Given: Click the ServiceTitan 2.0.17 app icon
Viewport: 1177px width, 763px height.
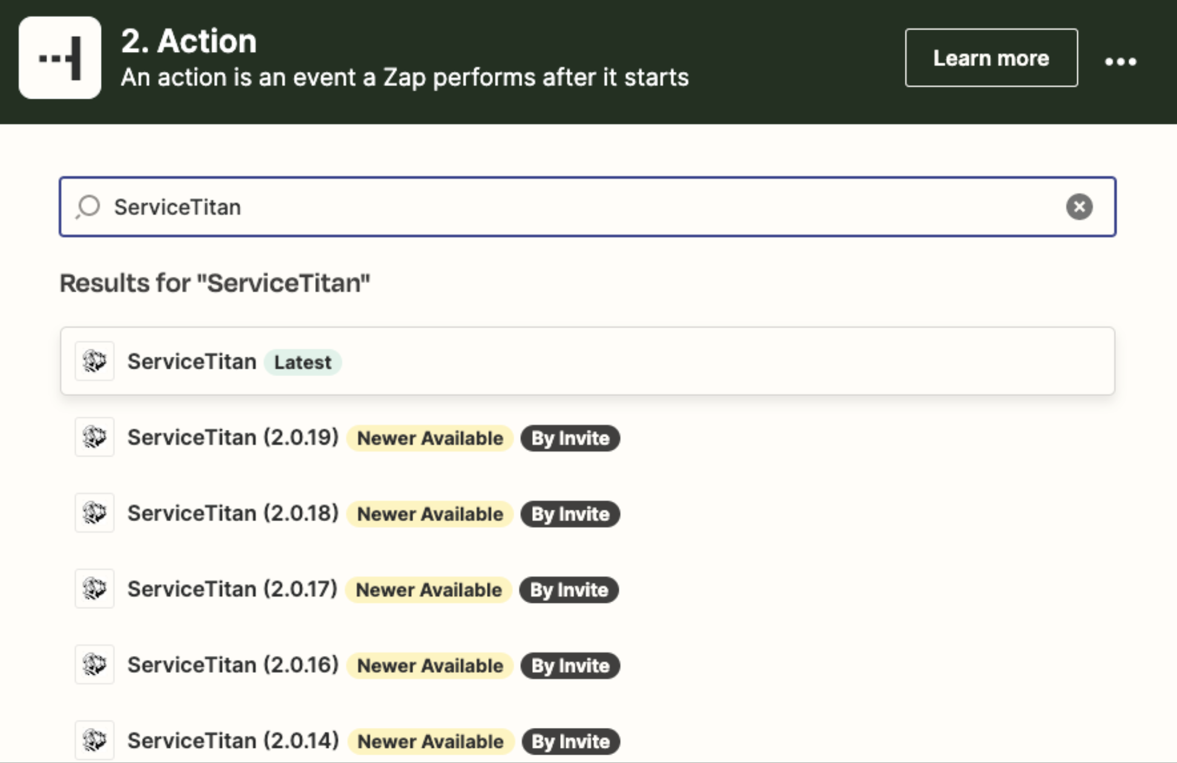Looking at the screenshot, I should click(94, 589).
